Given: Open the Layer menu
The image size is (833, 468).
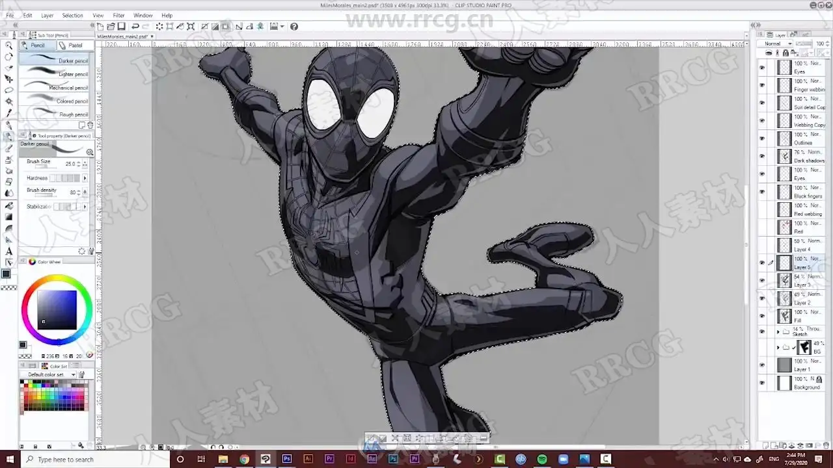Looking at the screenshot, I should tap(48, 15).
